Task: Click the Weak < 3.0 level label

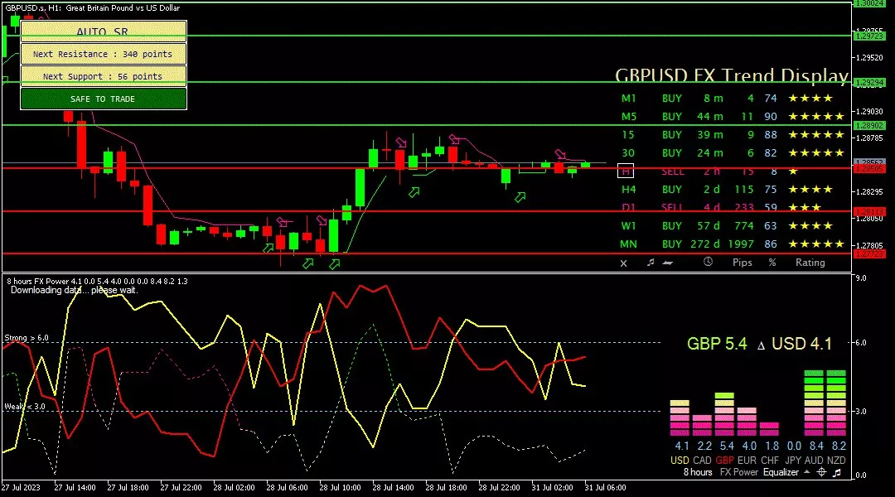Action: click(x=25, y=406)
